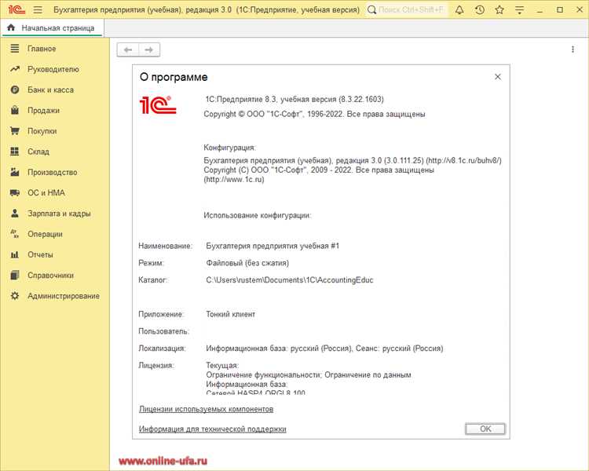Click the global search field
This screenshot has height=471, width=589.
[x=407, y=9]
